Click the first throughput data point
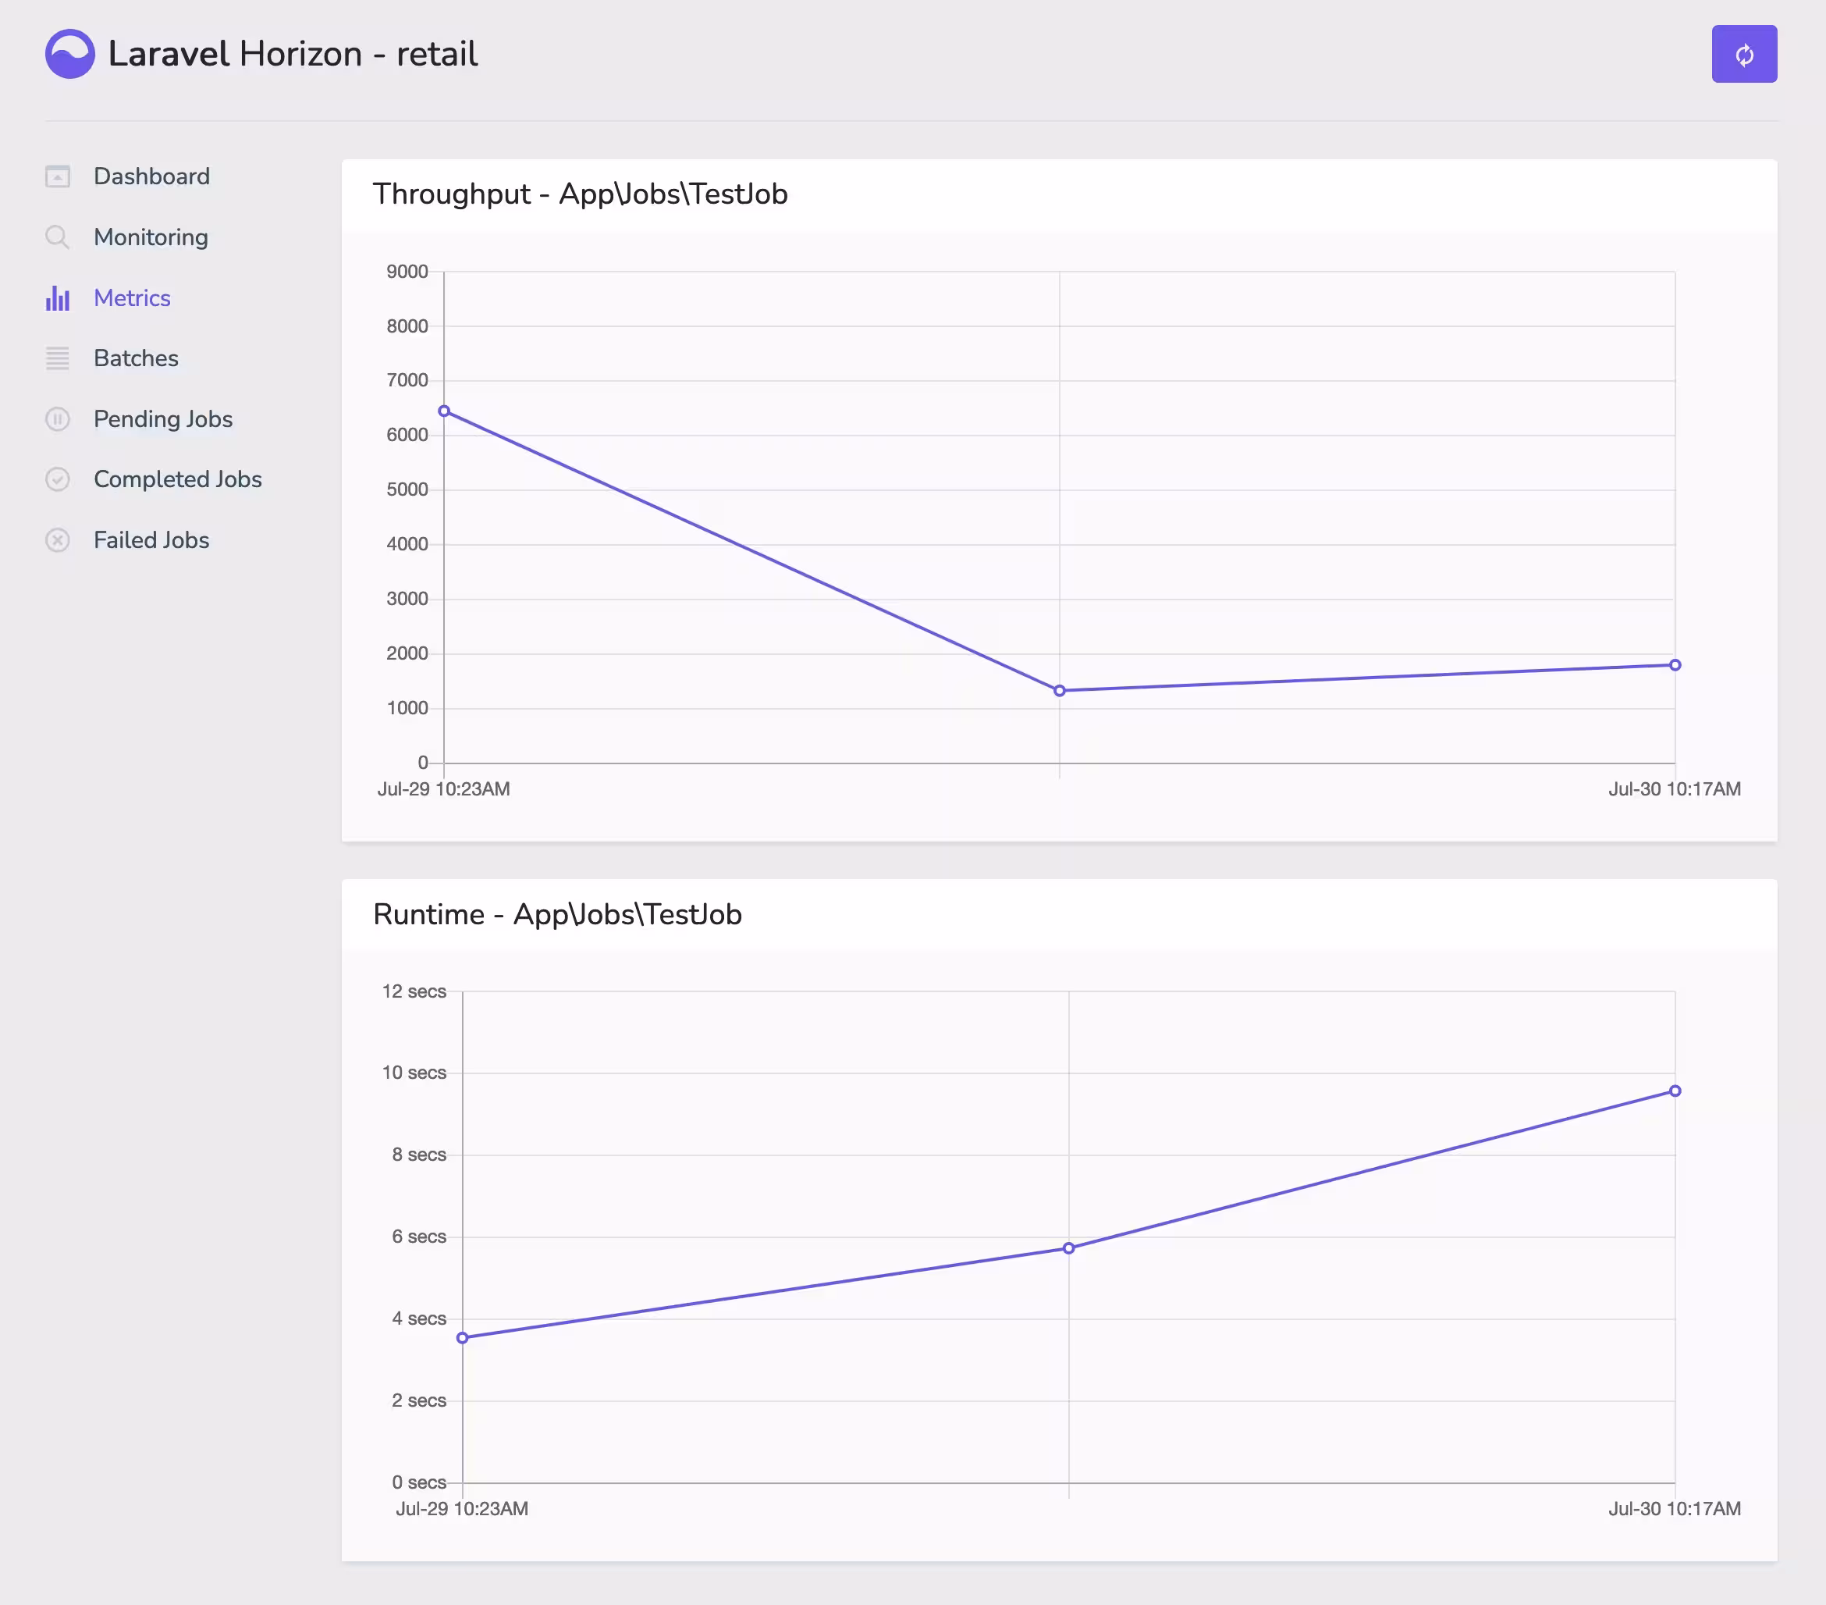 click(444, 411)
